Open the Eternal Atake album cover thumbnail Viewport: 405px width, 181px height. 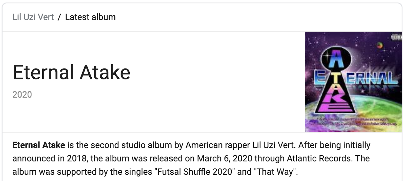[x=353, y=82]
